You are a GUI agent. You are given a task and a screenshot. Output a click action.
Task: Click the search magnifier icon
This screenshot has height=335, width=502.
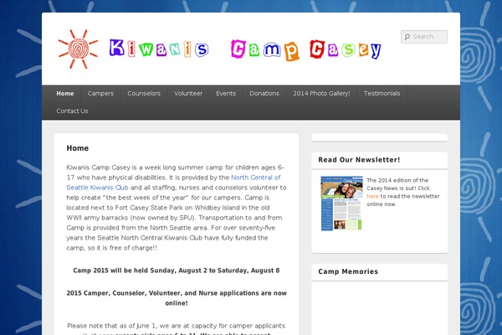[x=407, y=37]
